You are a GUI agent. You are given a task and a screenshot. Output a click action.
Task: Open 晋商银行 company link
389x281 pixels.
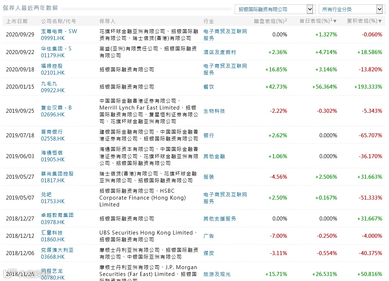click(x=52, y=132)
